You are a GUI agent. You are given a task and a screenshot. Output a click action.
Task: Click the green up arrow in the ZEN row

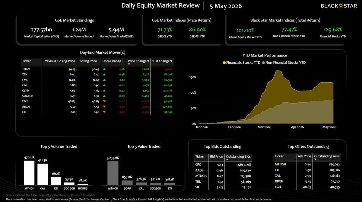pos(104,74)
